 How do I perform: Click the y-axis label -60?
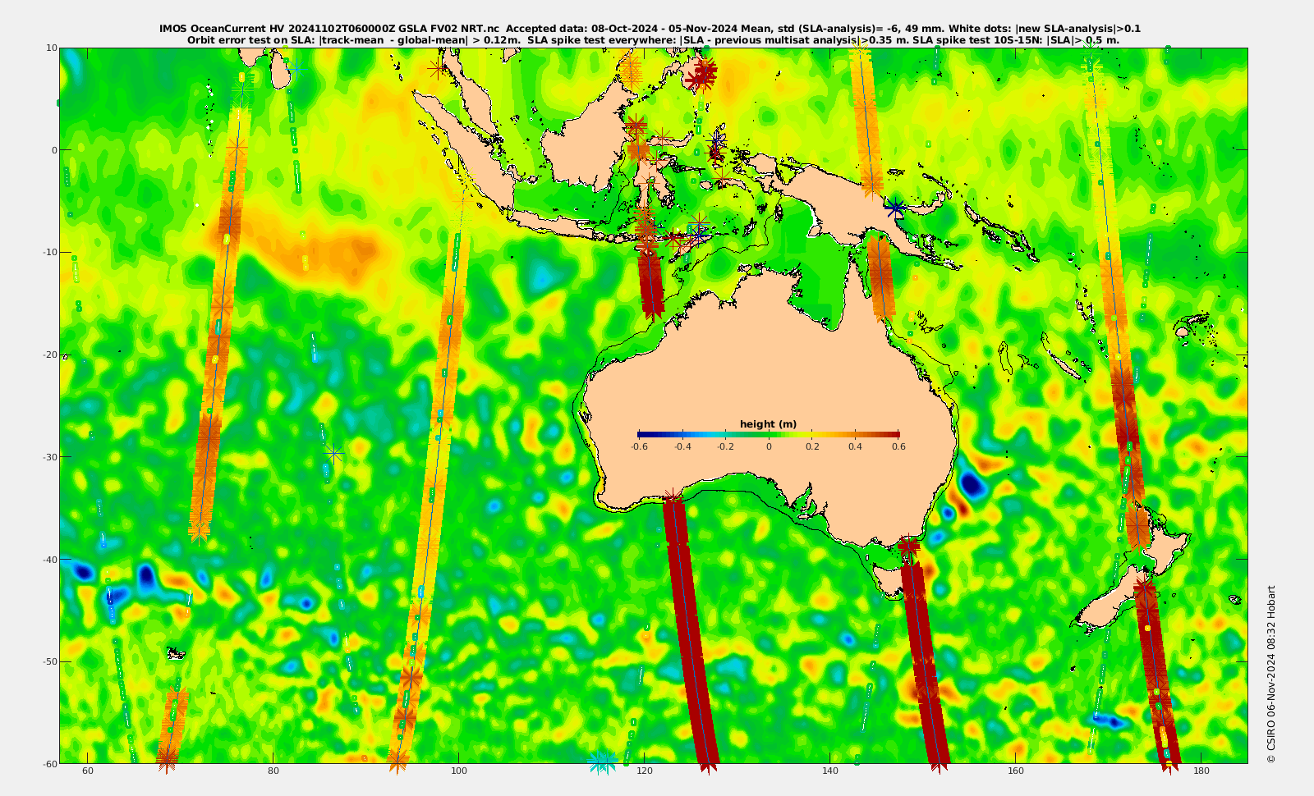coord(49,763)
